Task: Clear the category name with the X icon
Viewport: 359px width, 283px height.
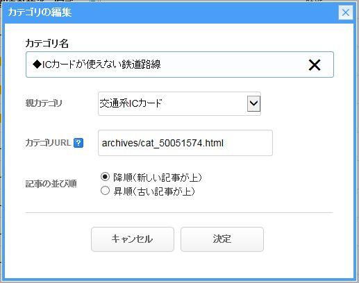Action: tap(315, 65)
